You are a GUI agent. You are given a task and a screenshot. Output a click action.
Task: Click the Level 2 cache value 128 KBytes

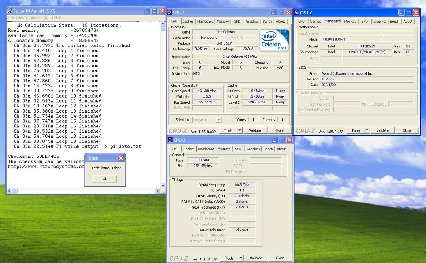pos(257,102)
